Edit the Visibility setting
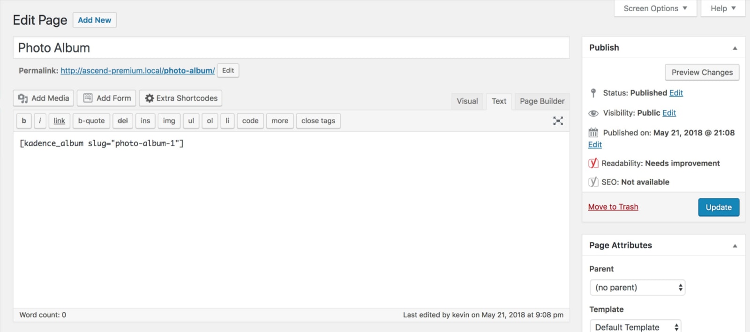 pos(669,113)
